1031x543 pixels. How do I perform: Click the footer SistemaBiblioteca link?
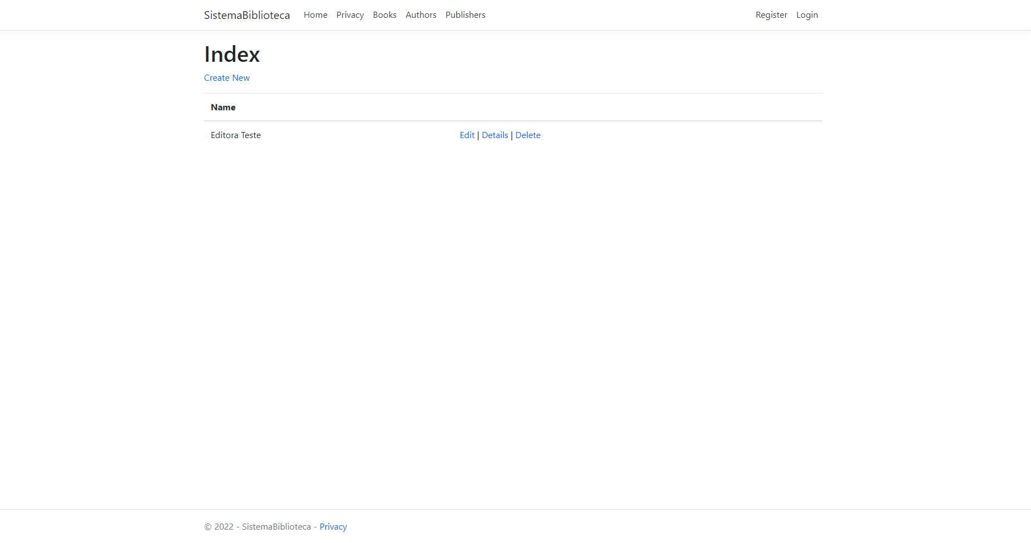pos(276,526)
